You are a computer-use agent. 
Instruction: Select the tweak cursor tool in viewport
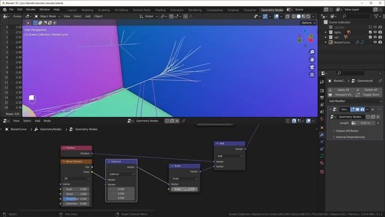(28, 23)
